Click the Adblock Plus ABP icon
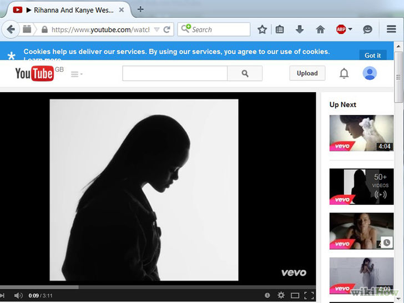Screen dimensions: 404x303 pyautogui.click(x=341, y=29)
